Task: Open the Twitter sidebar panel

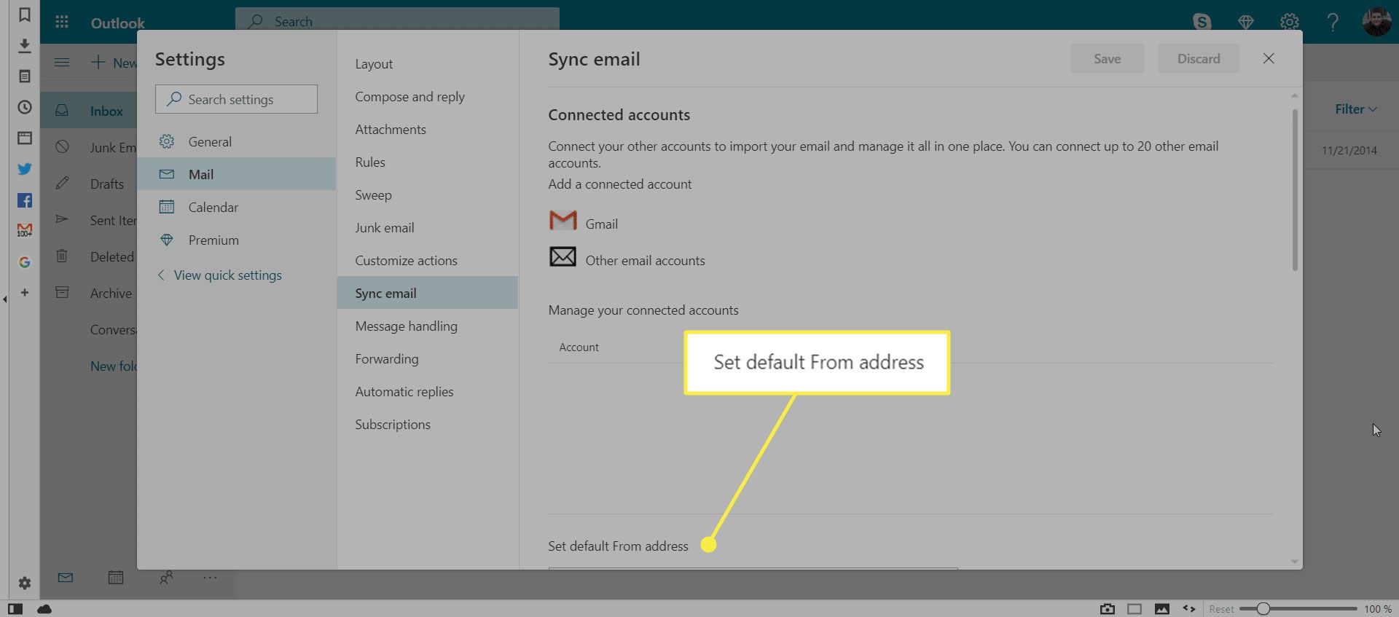Action: point(24,169)
